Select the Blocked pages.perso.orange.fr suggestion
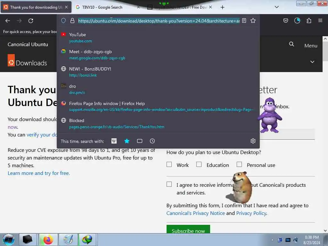Screen dimensions: 328x246 158,123
